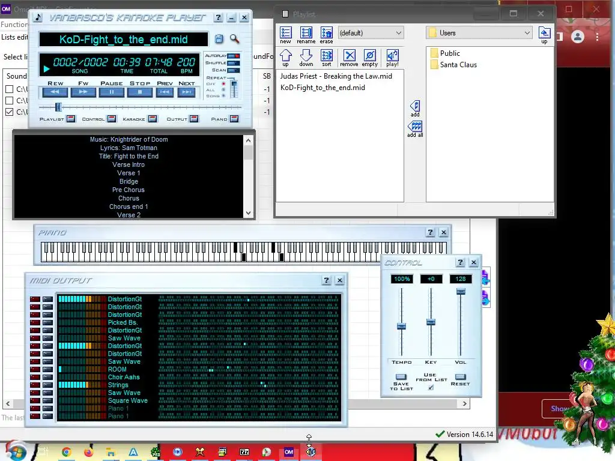Toggle the Use from List checkbox
615x461 pixels.
[x=431, y=387]
